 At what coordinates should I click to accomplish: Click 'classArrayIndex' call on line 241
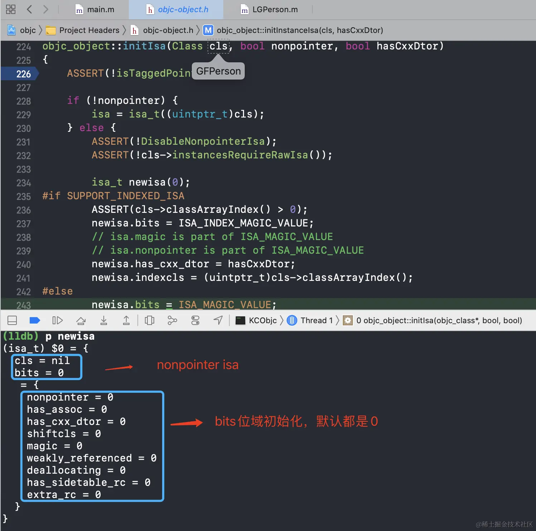349,277
